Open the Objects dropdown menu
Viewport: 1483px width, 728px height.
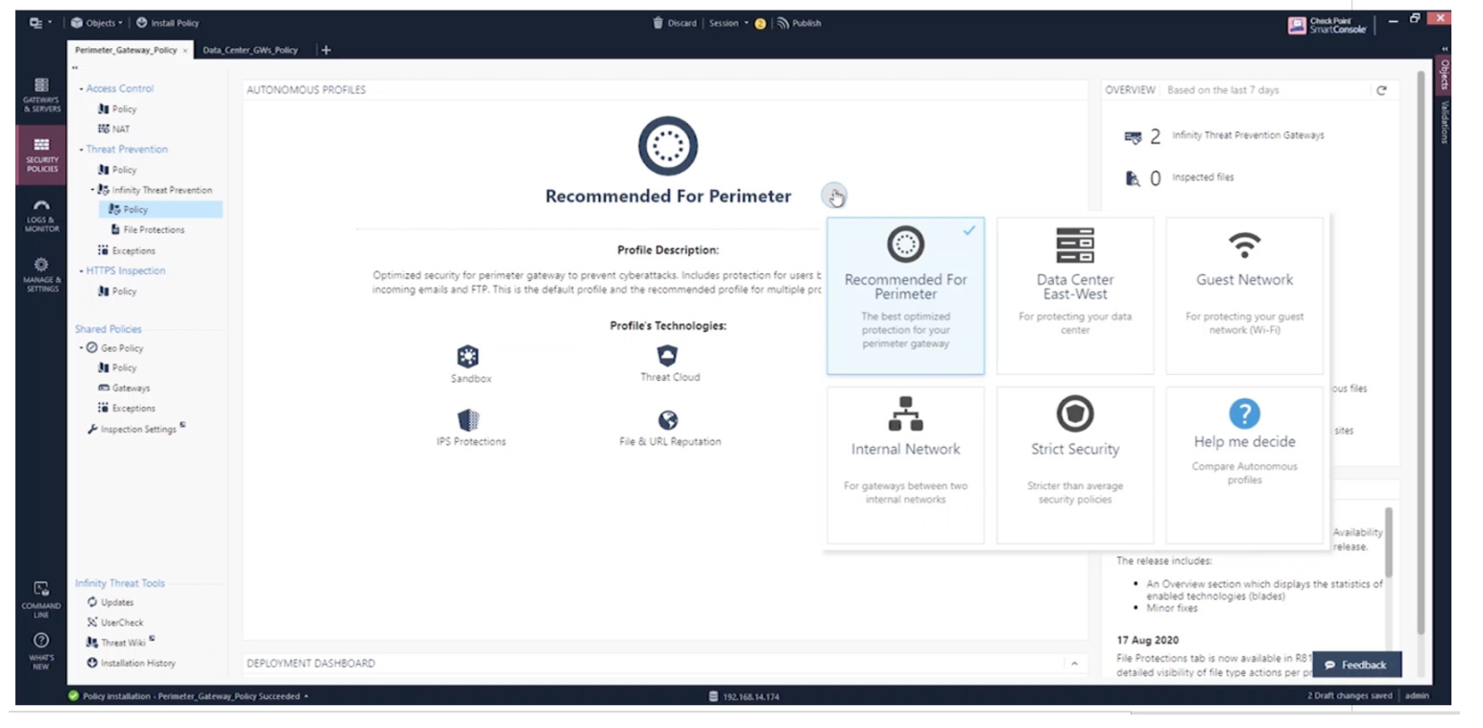[96, 23]
